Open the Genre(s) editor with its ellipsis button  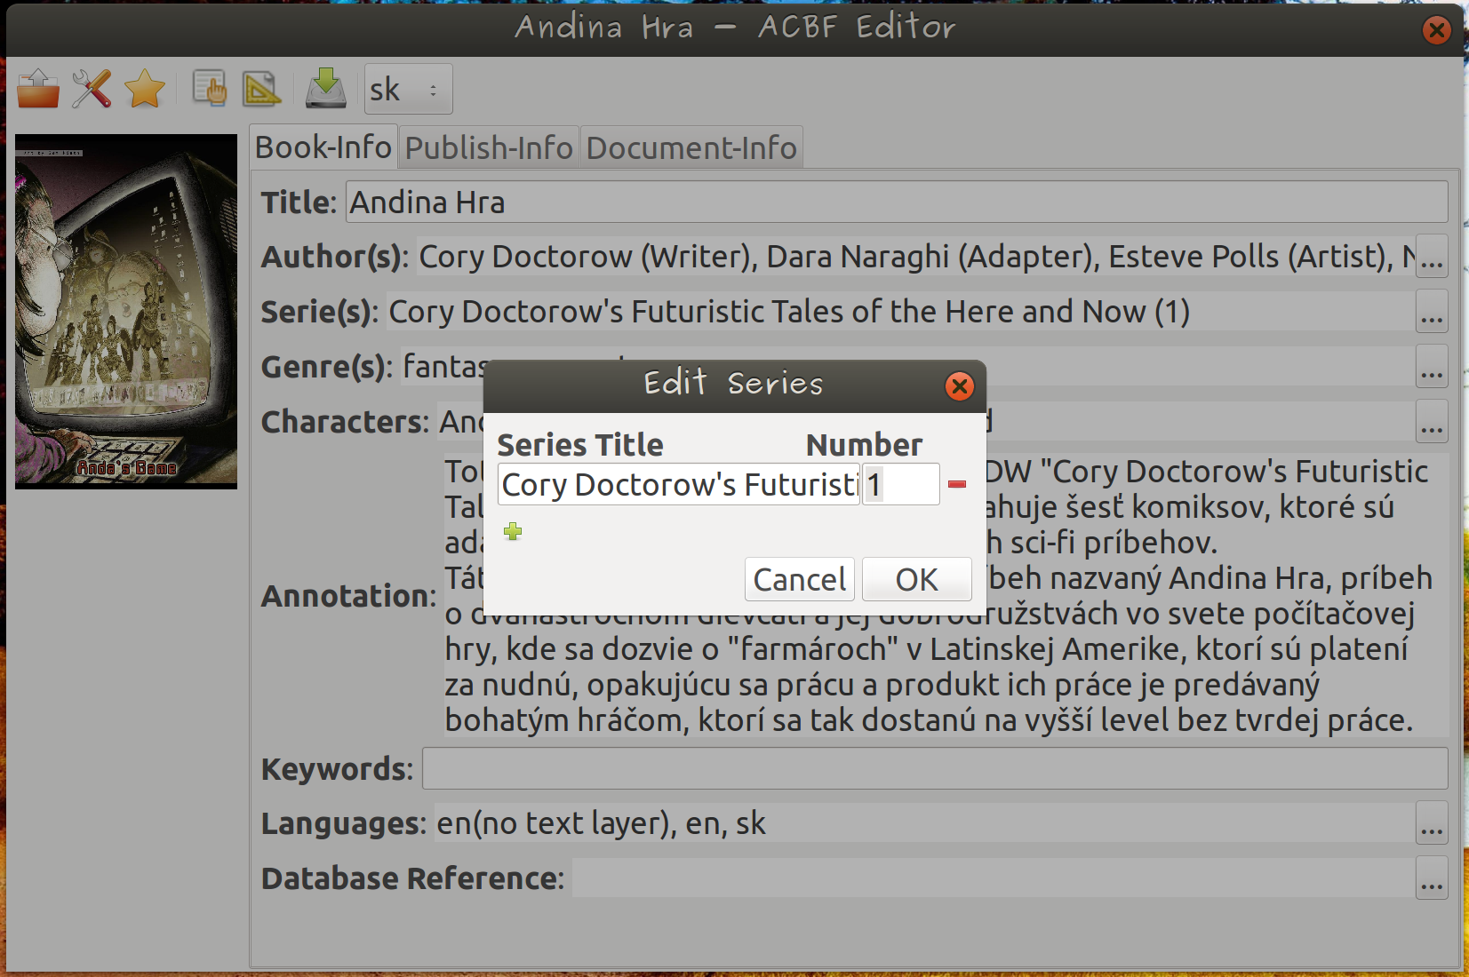tap(1432, 367)
